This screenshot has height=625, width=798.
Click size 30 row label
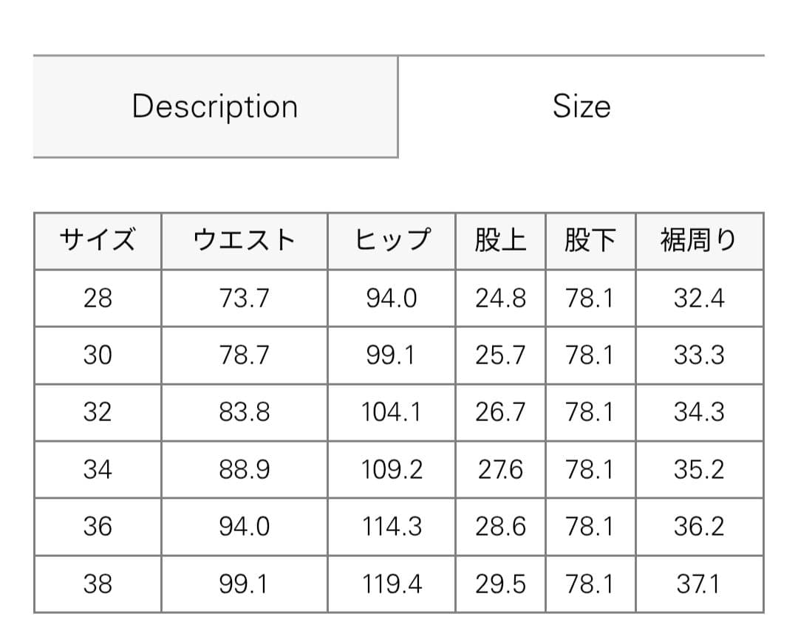[97, 355]
